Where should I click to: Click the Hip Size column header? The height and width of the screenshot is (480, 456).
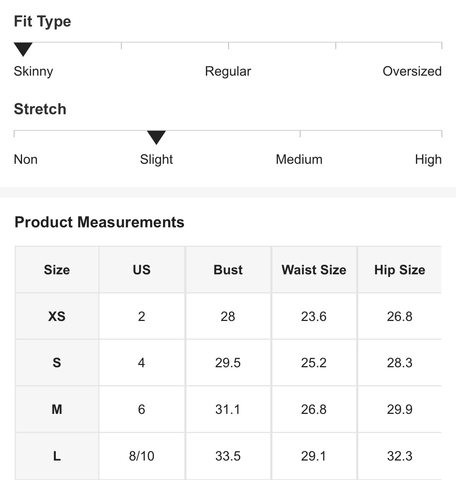399,270
